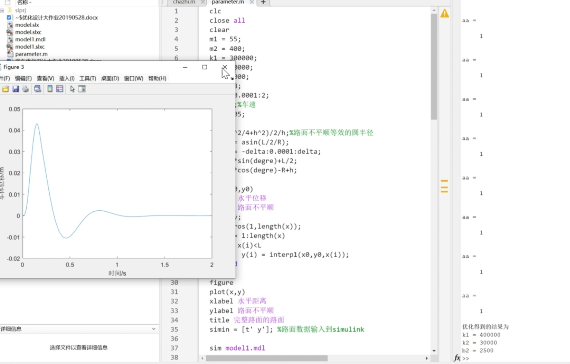Image resolution: width=570 pixels, height=364 pixels.
Task: Activate the Edit Plot arrow tool
Action: click(72, 89)
